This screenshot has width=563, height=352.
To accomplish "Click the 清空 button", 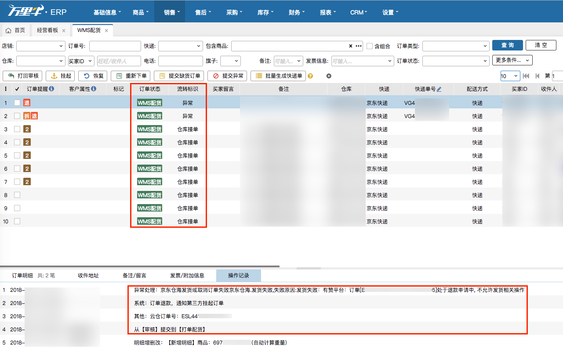I will pyautogui.click(x=541, y=45).
